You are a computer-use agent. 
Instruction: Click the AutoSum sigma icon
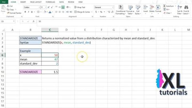coord(165,6)
